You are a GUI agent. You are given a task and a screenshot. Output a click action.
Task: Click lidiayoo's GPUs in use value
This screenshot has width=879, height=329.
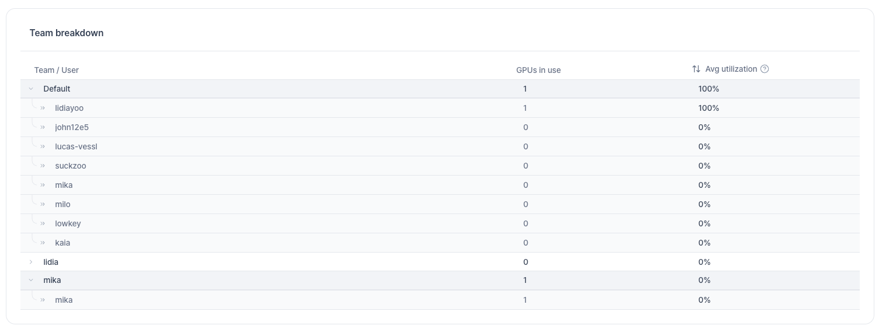coord(525,108)
